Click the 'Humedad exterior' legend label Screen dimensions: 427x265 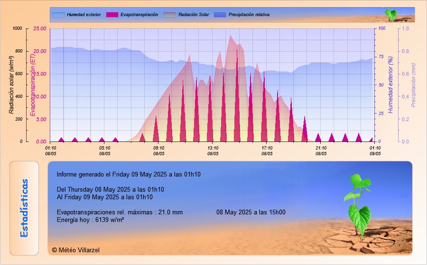84,15
